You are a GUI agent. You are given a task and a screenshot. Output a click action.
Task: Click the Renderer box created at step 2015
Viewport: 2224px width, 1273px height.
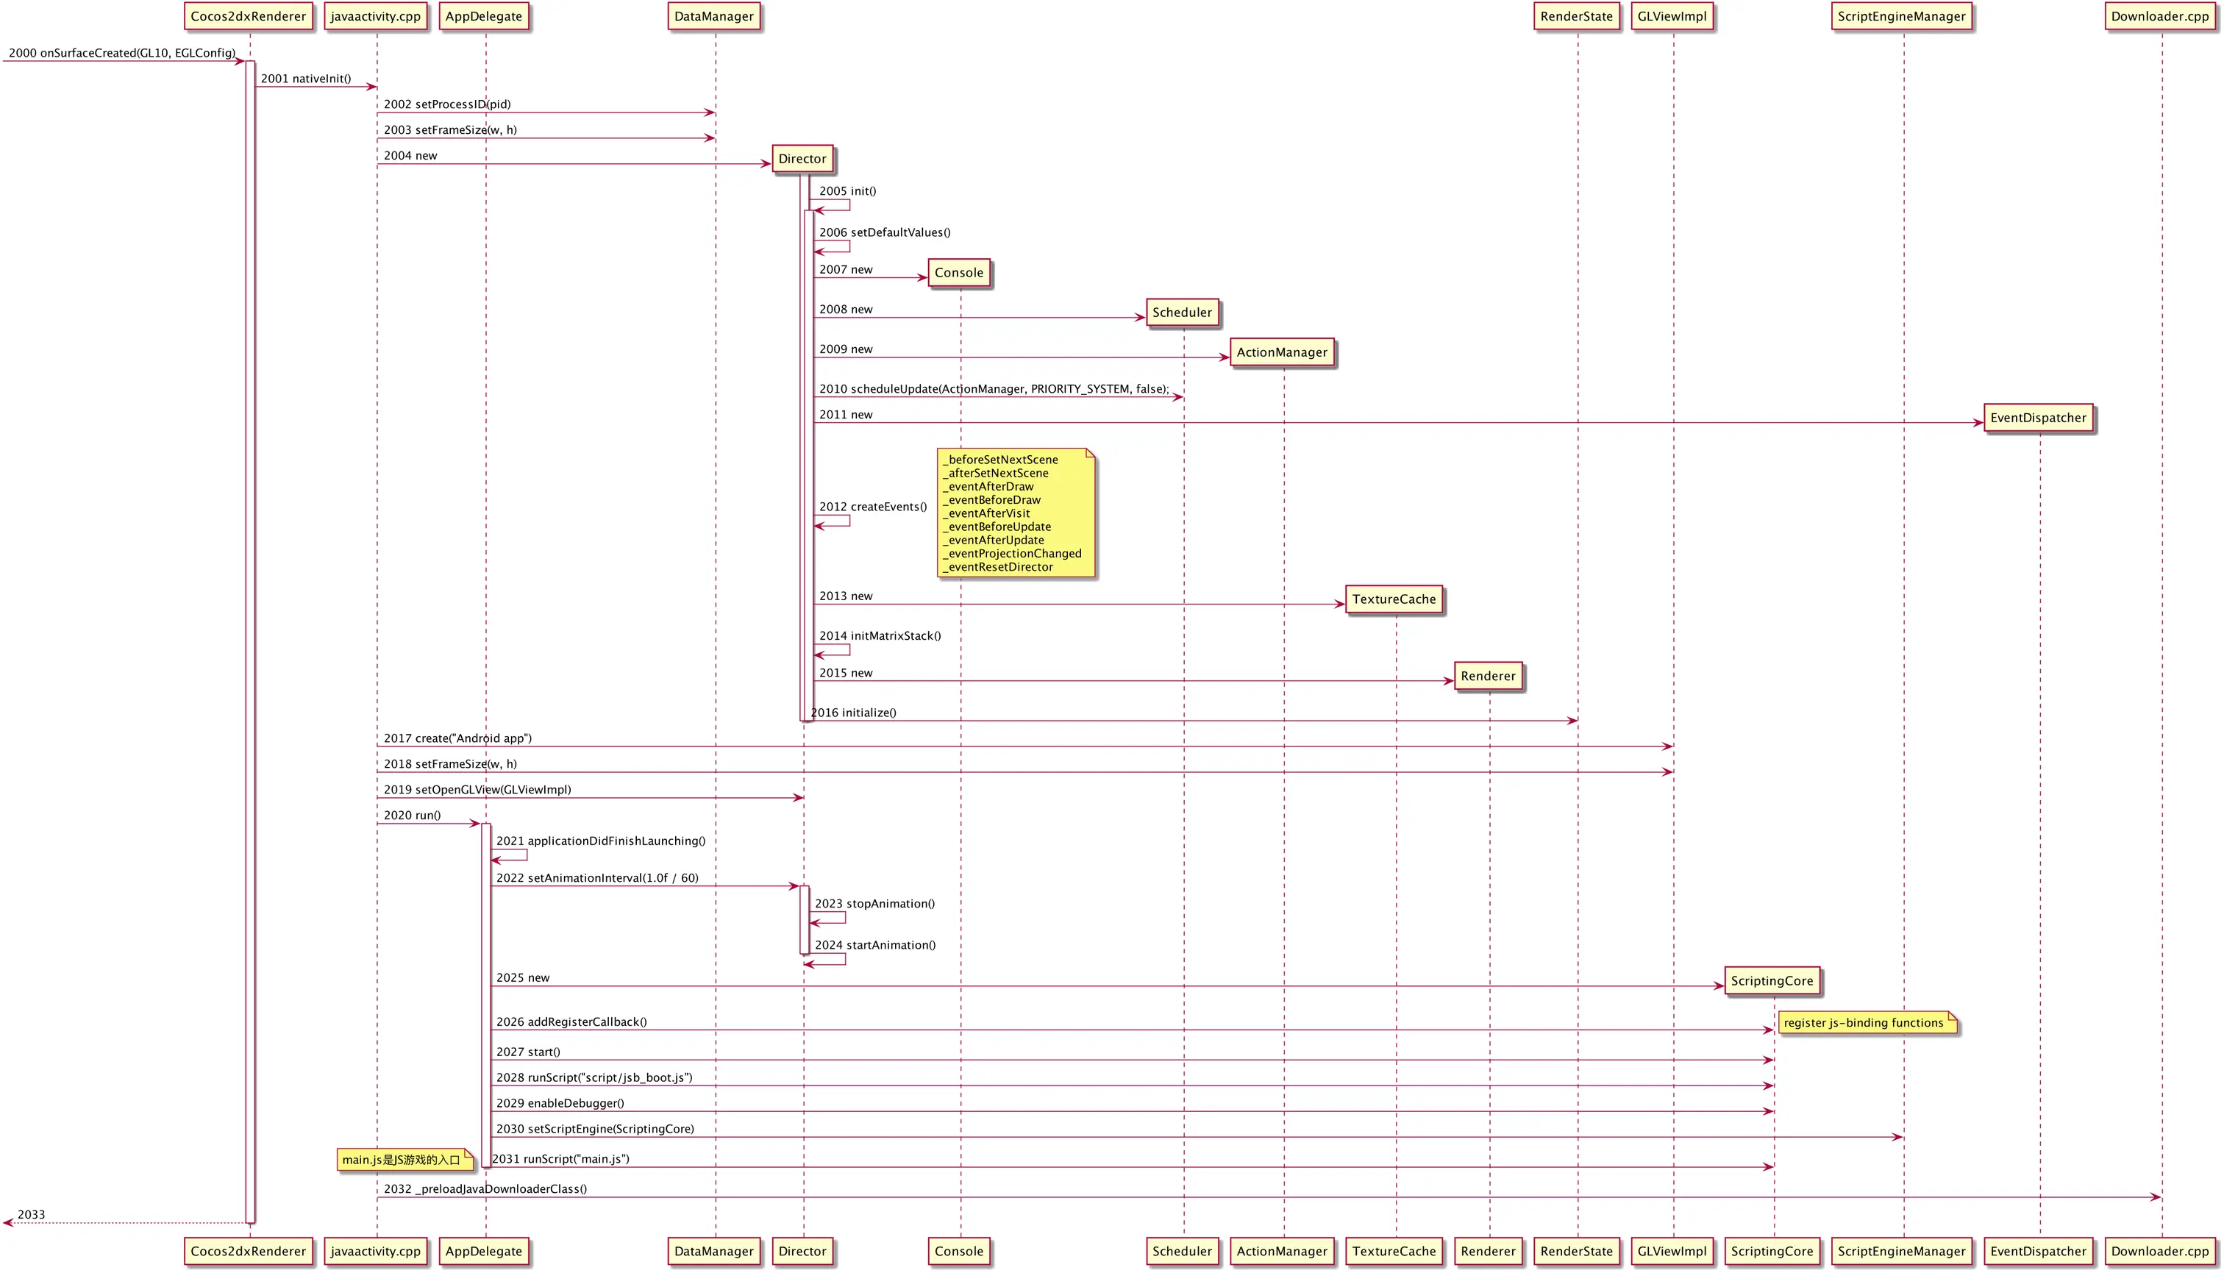coord(1487,676)
